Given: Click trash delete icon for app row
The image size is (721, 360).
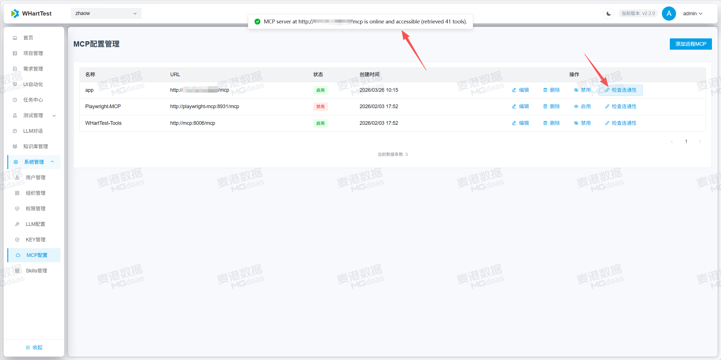Looking at the screenshot, I should tap(545, 90).
